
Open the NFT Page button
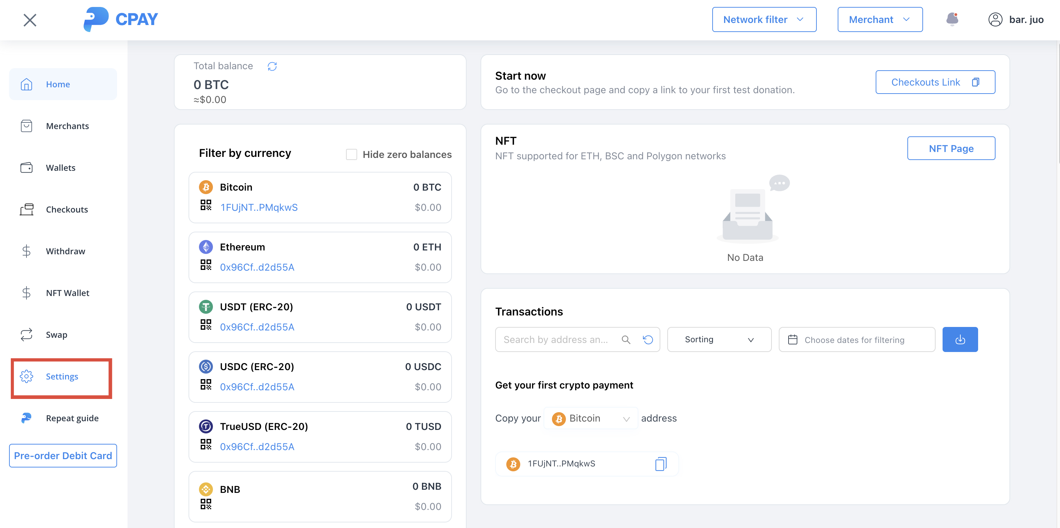pos(951,148)
